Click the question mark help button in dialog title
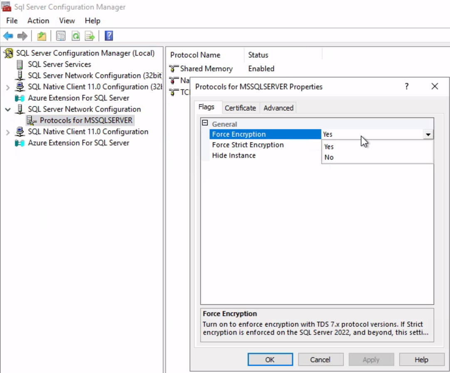 pyautogui.click(x=407, y=86)
